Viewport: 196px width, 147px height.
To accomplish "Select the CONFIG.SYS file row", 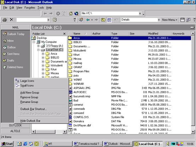I will 129,117.
